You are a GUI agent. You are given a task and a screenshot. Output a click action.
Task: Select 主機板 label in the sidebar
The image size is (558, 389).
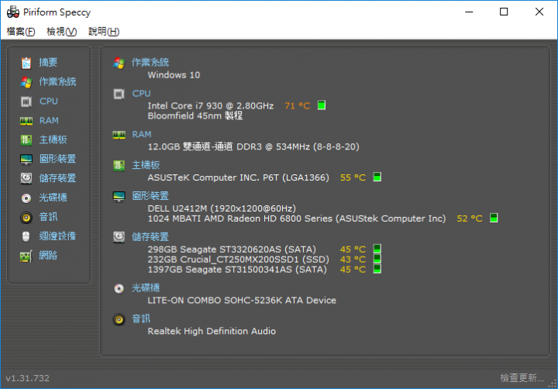pos(53,139)
